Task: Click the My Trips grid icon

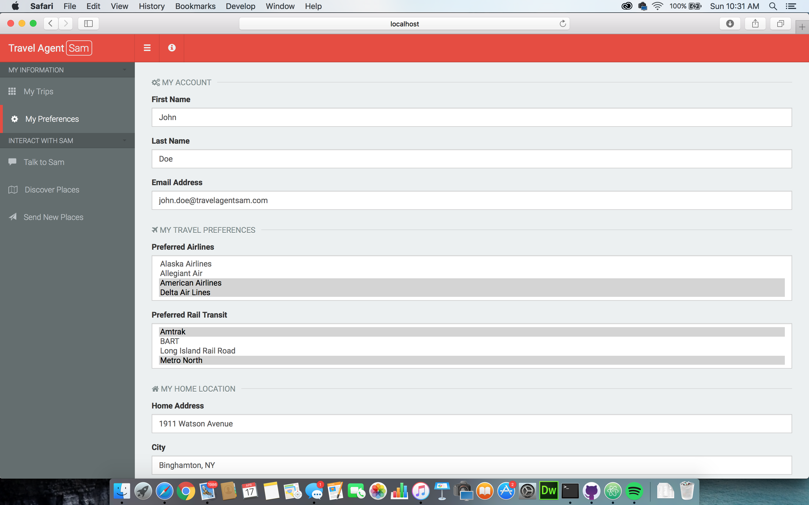Action: click(x=12, y=91)
